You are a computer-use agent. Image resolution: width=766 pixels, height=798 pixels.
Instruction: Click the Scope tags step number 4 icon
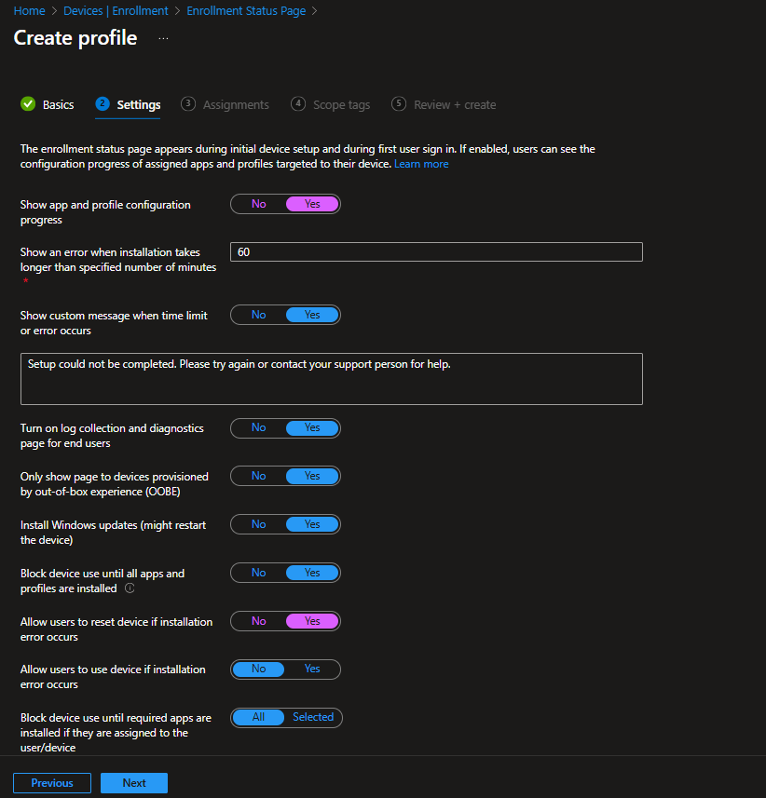tap(298, 104)
